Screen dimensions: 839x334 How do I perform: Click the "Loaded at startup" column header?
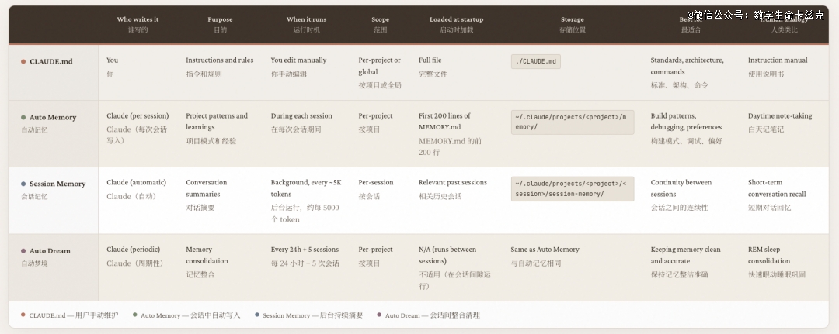pos(456,19)
